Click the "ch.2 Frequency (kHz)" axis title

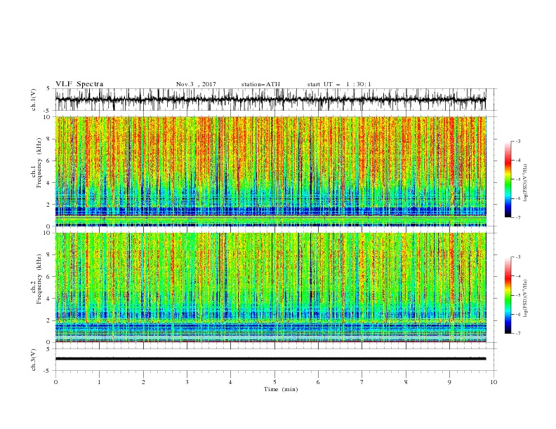37,279
